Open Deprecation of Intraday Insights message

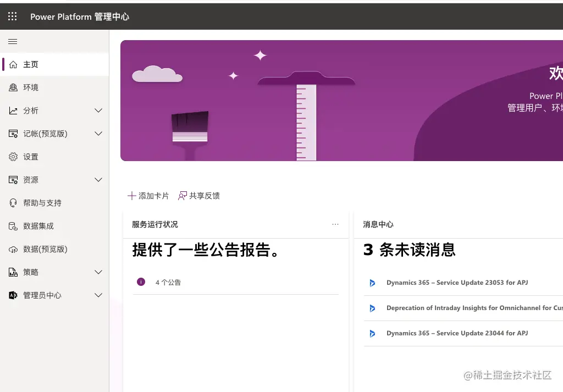[474, 308]
